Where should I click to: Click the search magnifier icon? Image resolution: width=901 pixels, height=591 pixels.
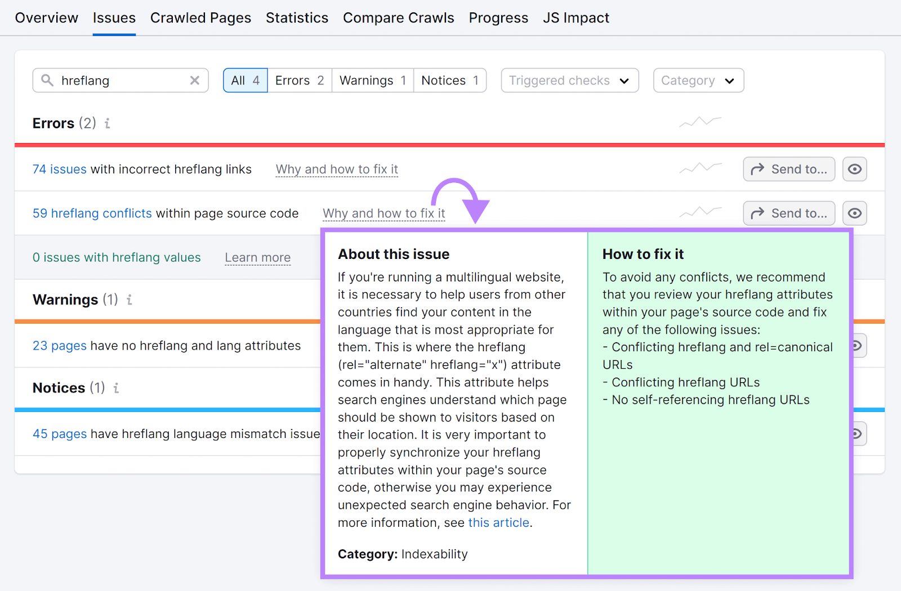click(x=47, y=80)
